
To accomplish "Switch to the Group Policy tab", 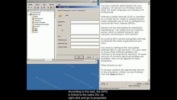I will pyautogui.click(x=80, y=11).
